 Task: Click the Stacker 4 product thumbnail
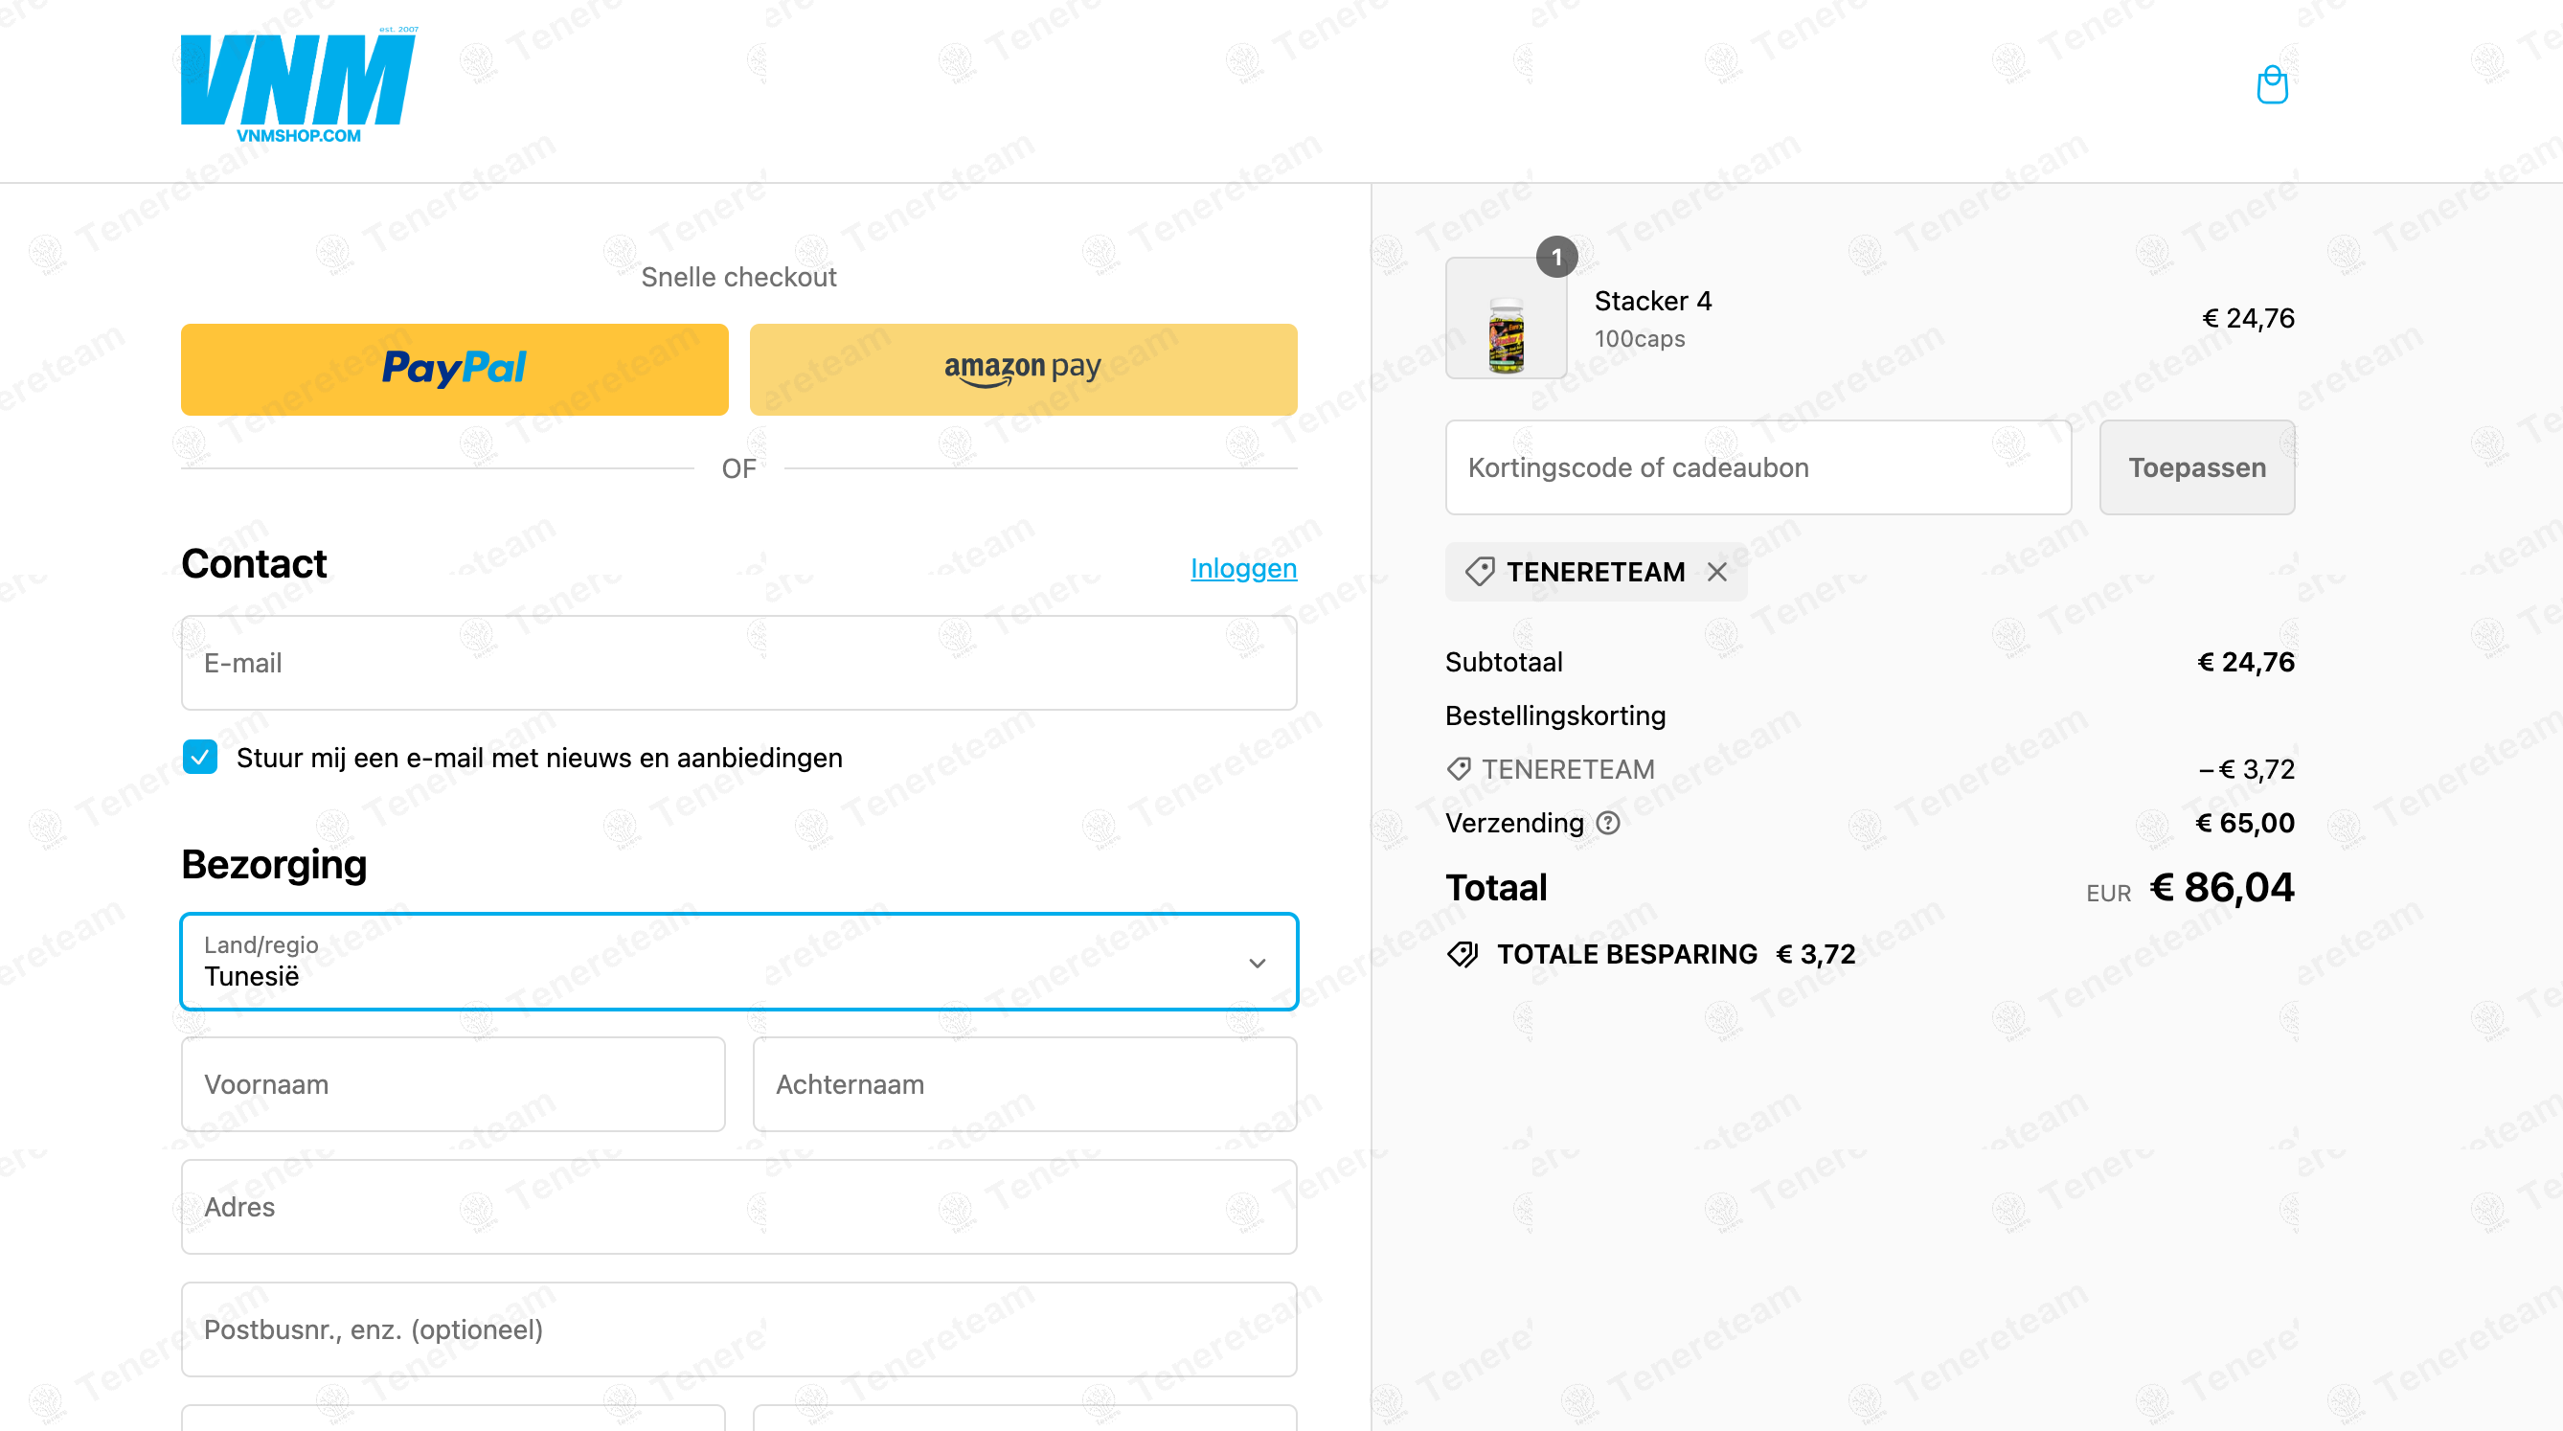click(x=1506, y=318)
